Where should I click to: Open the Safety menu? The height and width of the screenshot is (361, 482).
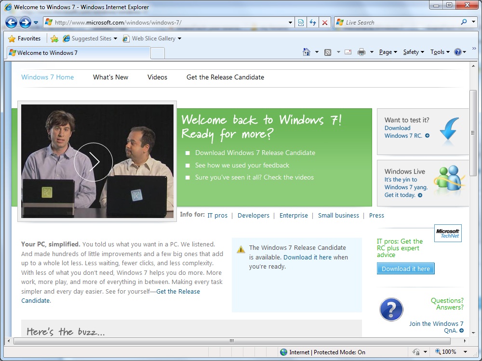click(414, 52)
